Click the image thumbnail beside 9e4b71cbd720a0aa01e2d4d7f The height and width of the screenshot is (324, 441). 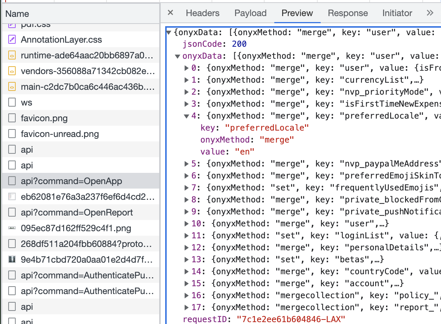coord(12,259)
